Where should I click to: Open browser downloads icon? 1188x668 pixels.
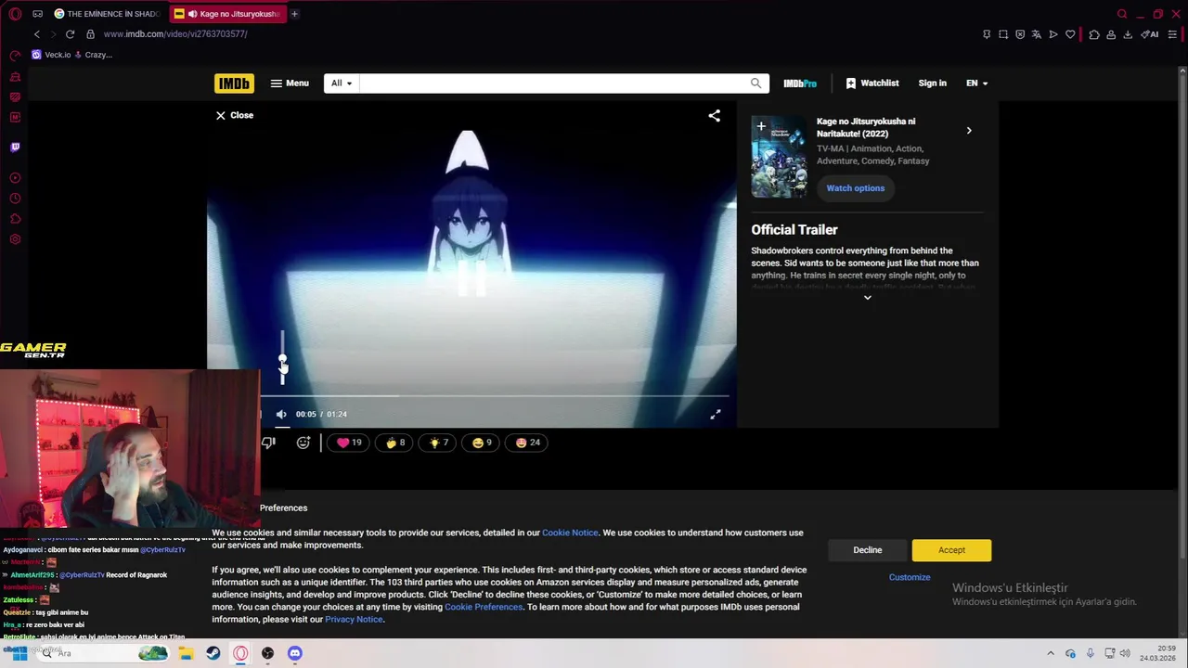(x=1128, y=34)
